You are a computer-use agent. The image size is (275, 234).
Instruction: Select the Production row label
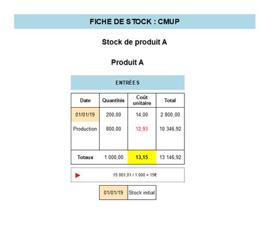click(x=85, y=129)
